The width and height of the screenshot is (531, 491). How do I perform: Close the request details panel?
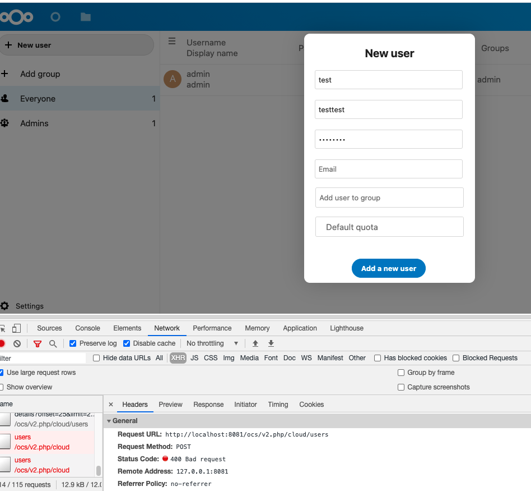point(111,405)
